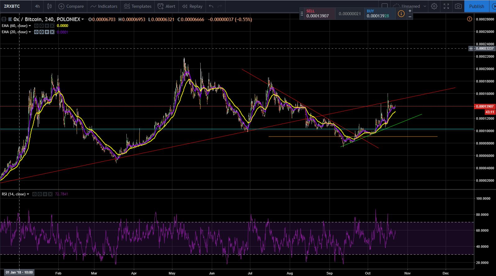Click the Feb label on the time axis
The image size is (496, 276).
tap(58, 273)
